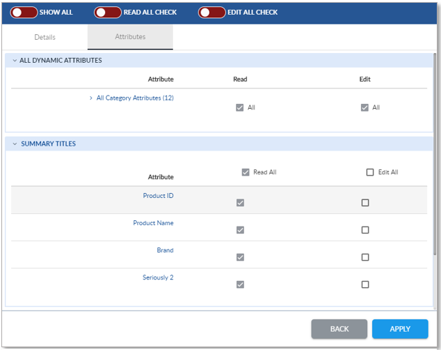
Task: Enable Edit for Seriously 2
Action: pyautogui.click(x=365, y=284)
